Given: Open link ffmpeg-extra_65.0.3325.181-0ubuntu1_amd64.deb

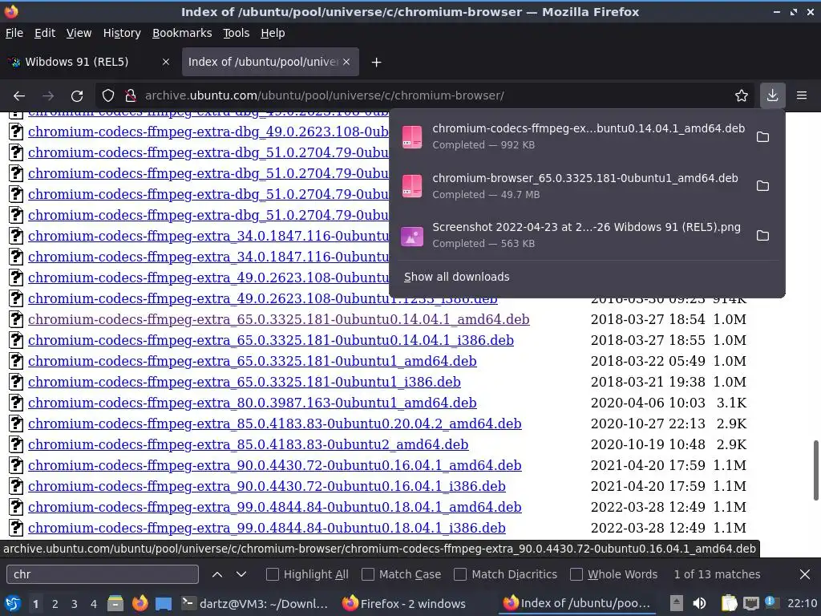Looking at the screenshot, I should 253,362.
